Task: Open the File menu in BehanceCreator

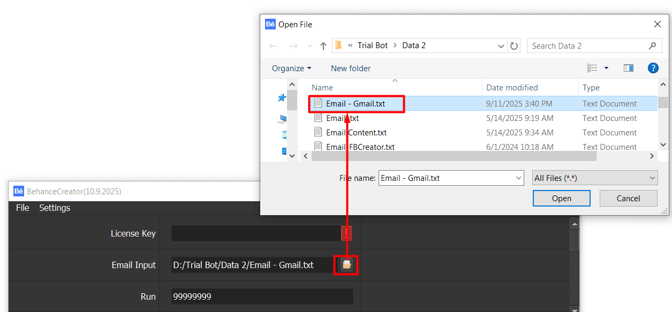Action: point(22,208)
